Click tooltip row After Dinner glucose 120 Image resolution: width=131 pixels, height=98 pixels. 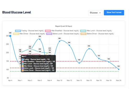coord(37,66)
